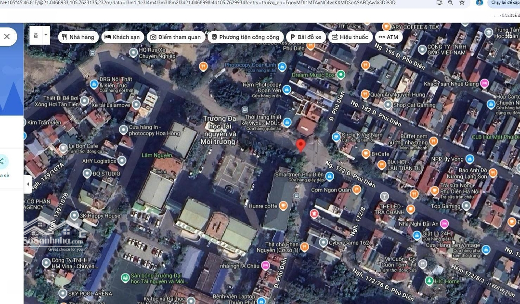Click the red dropped location pin
Screen dimensions: 520x304
point(301,145)
